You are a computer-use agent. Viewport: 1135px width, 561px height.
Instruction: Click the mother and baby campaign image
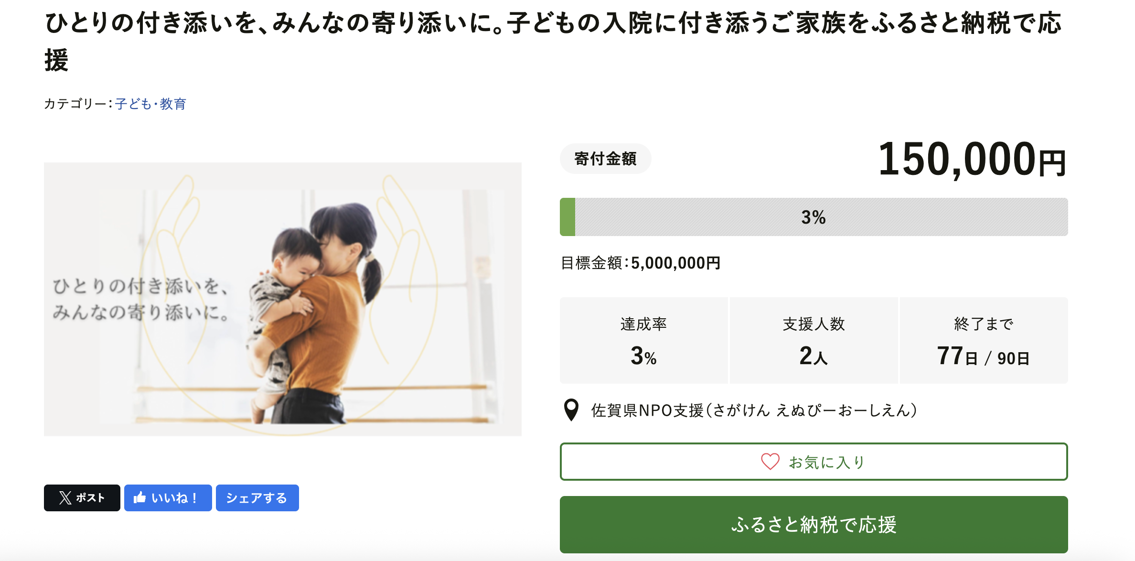pos(283,299)
